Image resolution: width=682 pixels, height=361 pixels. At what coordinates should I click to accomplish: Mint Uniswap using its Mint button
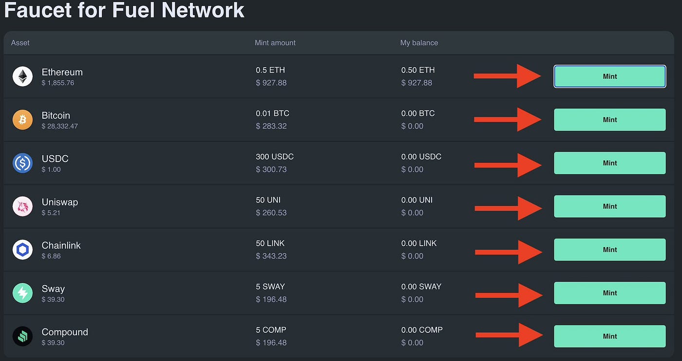(610, 206)
